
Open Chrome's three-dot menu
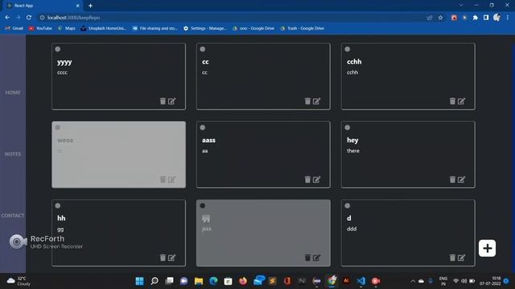508,18
